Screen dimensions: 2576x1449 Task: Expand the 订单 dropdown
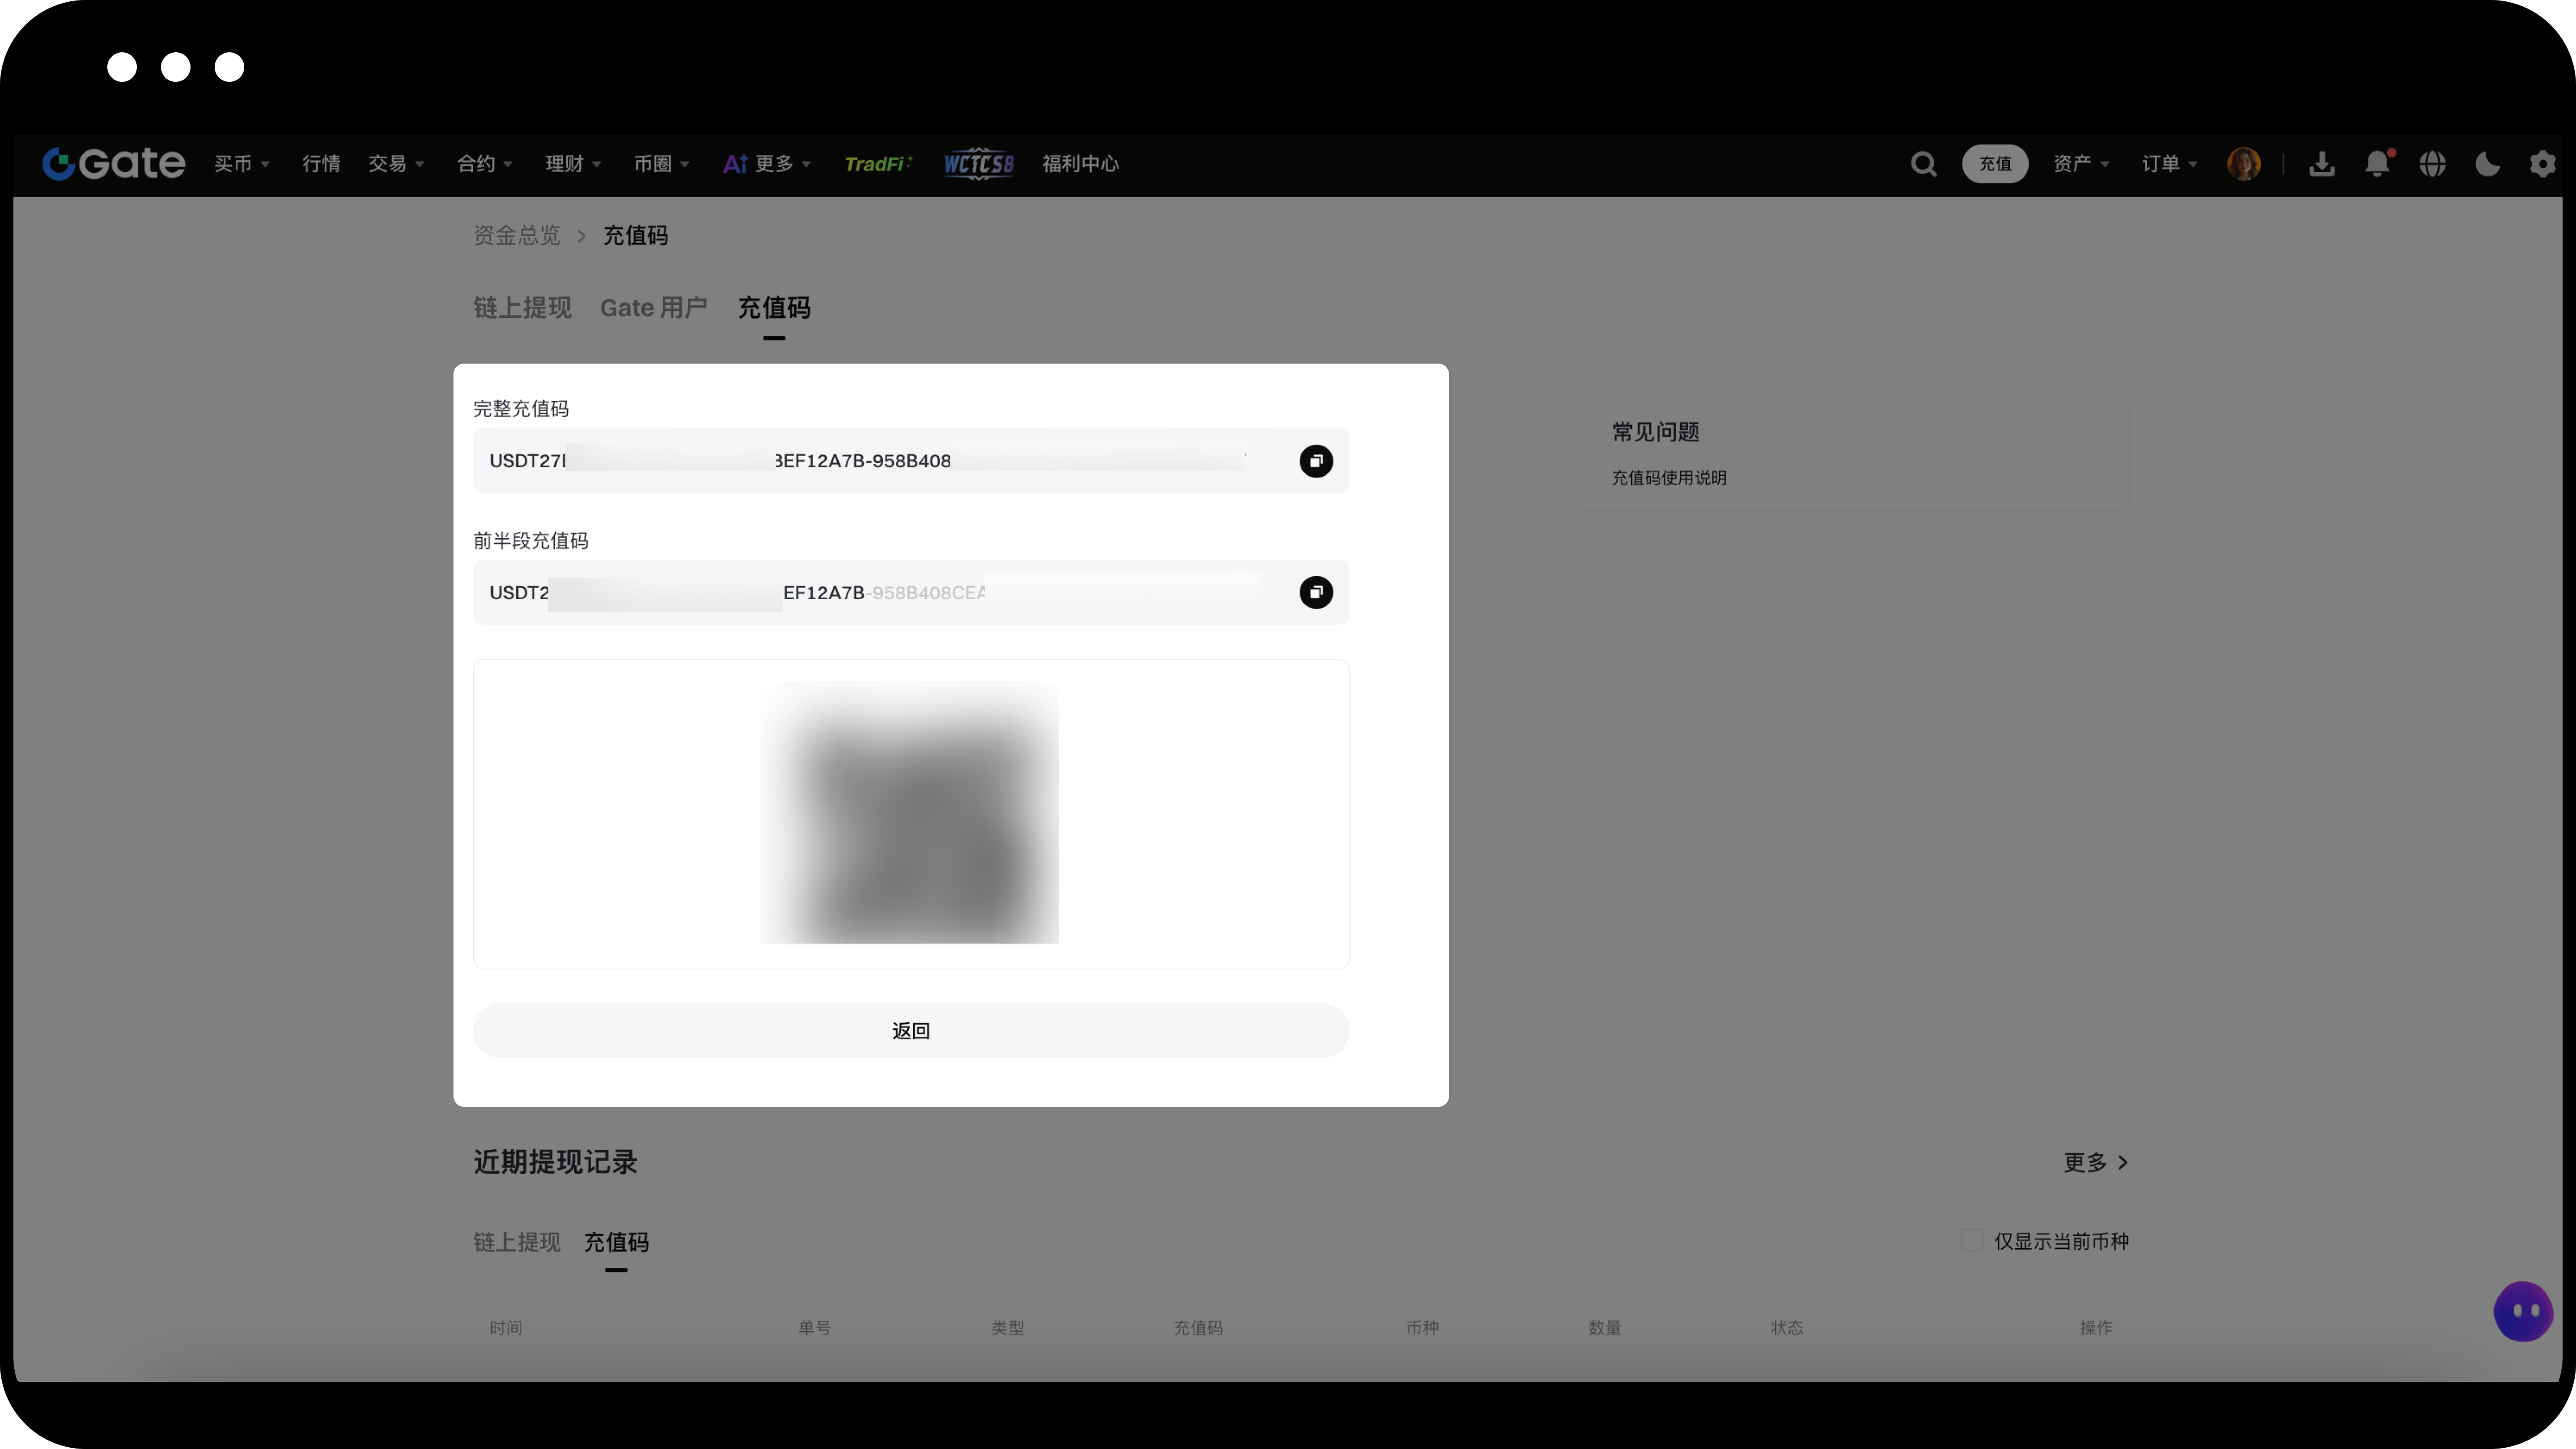pos(2168,163)
